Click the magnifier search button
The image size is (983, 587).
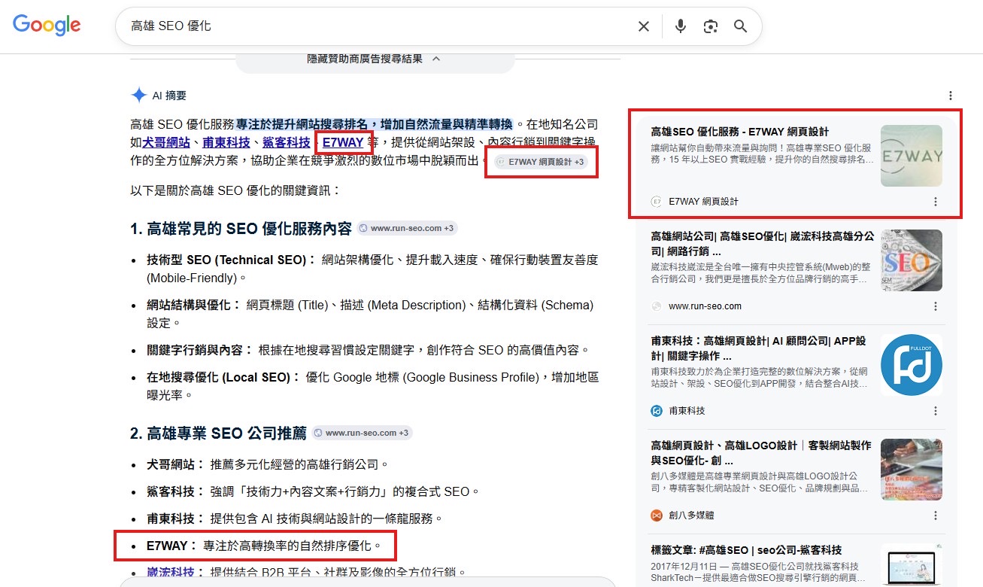[741, 26]
